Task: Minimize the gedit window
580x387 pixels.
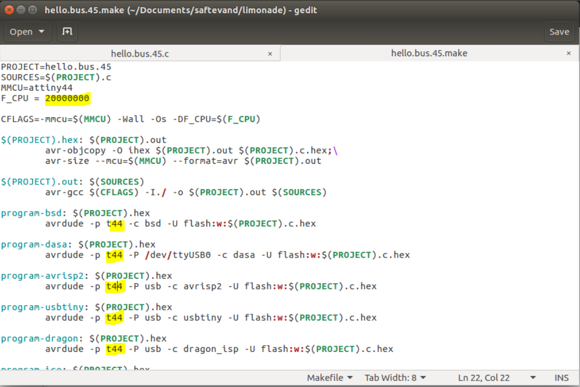Action: click(x=21, y=10)
